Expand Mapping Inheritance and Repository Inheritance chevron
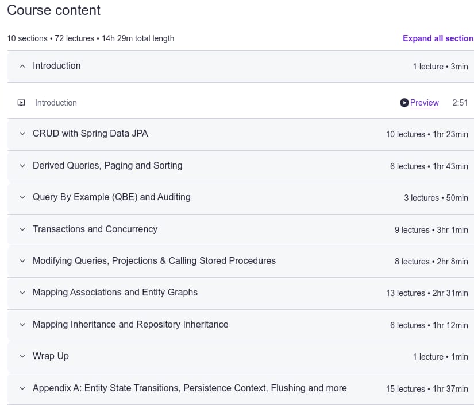This screenshot has height=405, width=474. click(x=22, y=325)
